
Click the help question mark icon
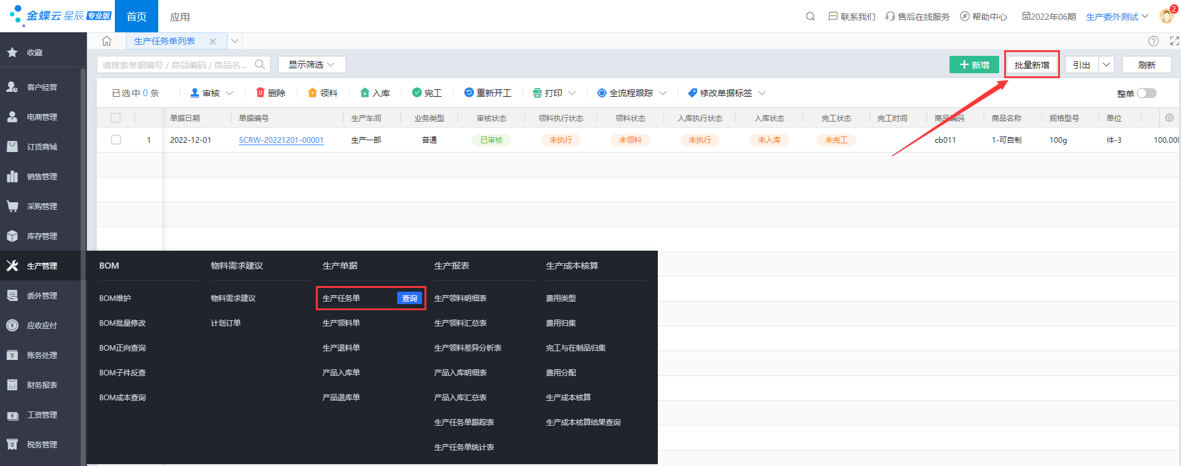point(1153,41)
